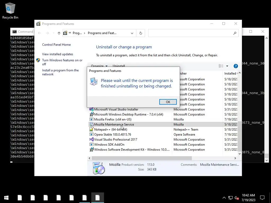The image size is (271, 203).
Task: Click the Back arrow in Programs and Features
Action: (x=39, y=33)
